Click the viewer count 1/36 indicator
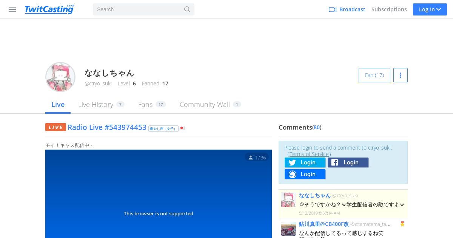 tap(257, 158)
